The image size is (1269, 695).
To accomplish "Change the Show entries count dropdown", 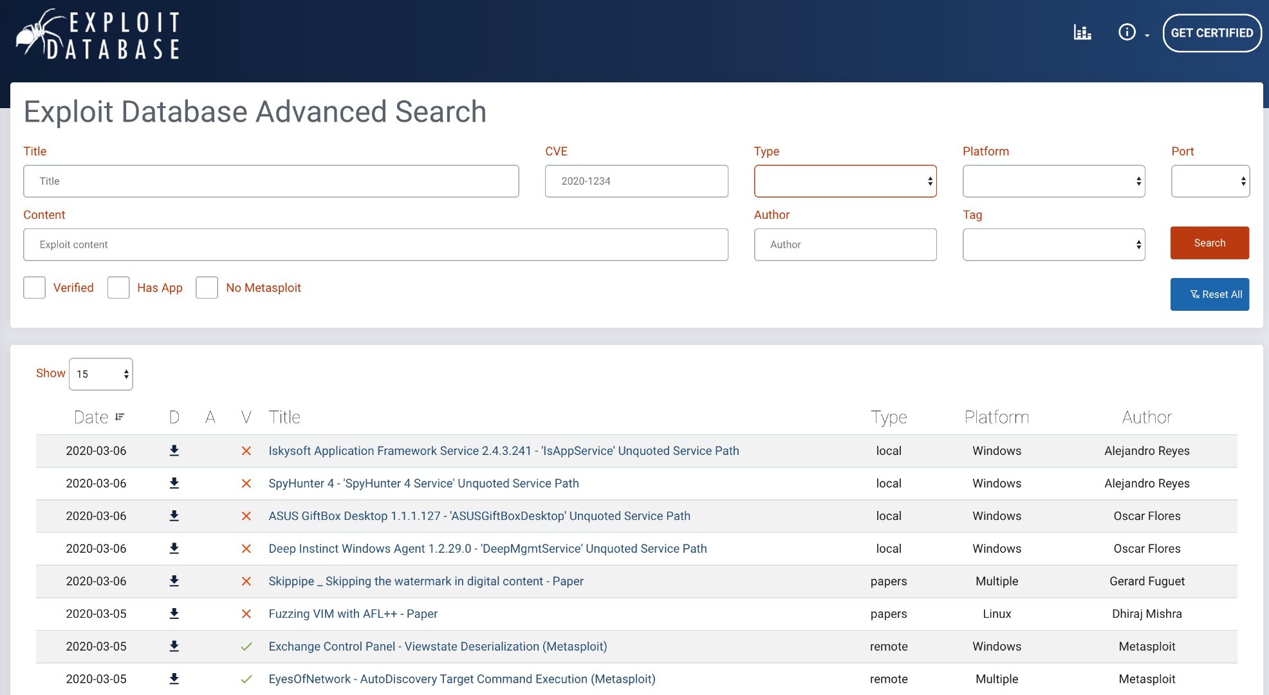I will click(101, 374).
